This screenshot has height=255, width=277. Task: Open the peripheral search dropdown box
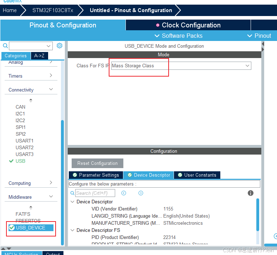(31, 46)
